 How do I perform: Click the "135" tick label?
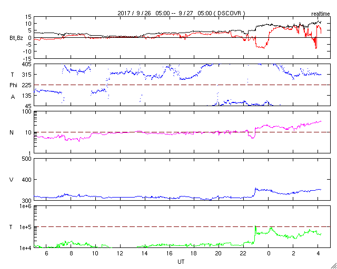pos(27,96)
